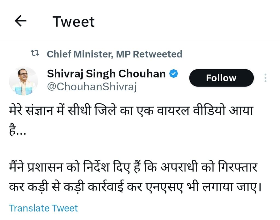Open Shivraj Singh Chouhan's profile picture

pos(23,81)
